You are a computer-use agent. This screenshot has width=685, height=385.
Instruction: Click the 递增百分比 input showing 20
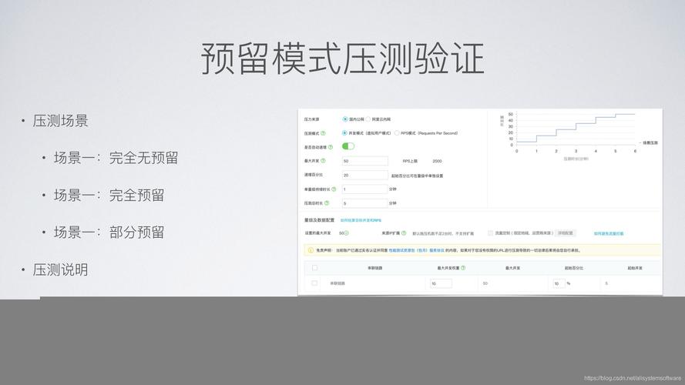pyautogui.click(x=364, y=175)
